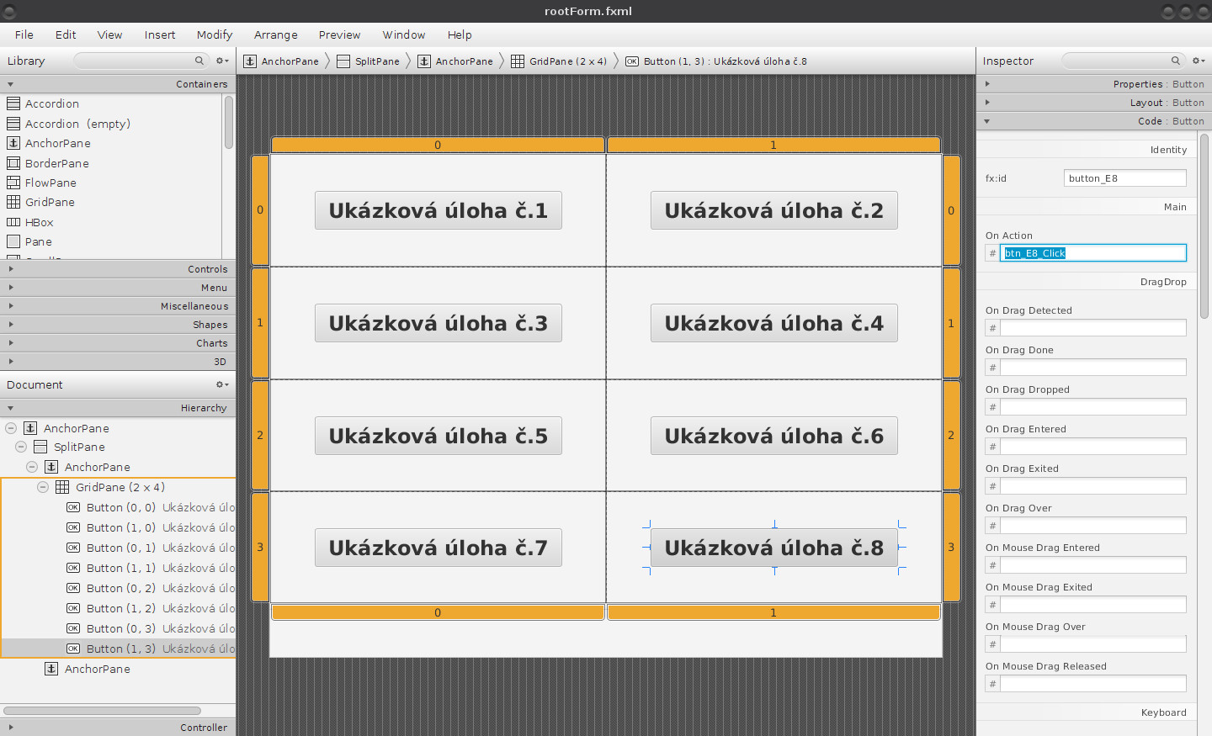Collapse the SplitPane node in Hierarchy
Image resolution: width=1212 pixels, height=736 pixels.
(x=21, y=447)
